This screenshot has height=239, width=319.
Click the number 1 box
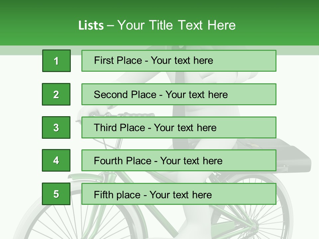pos(56,61)
